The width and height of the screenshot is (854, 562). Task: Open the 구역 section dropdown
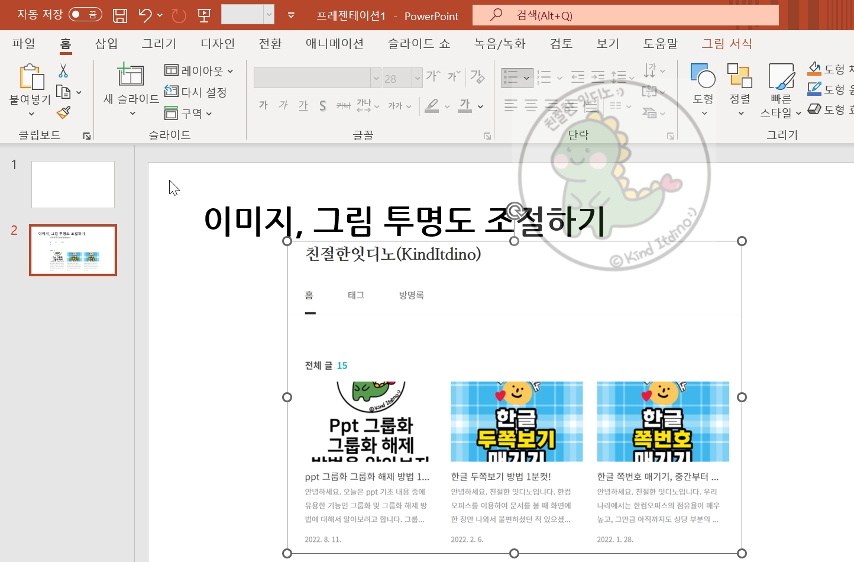tap(188, 113)
